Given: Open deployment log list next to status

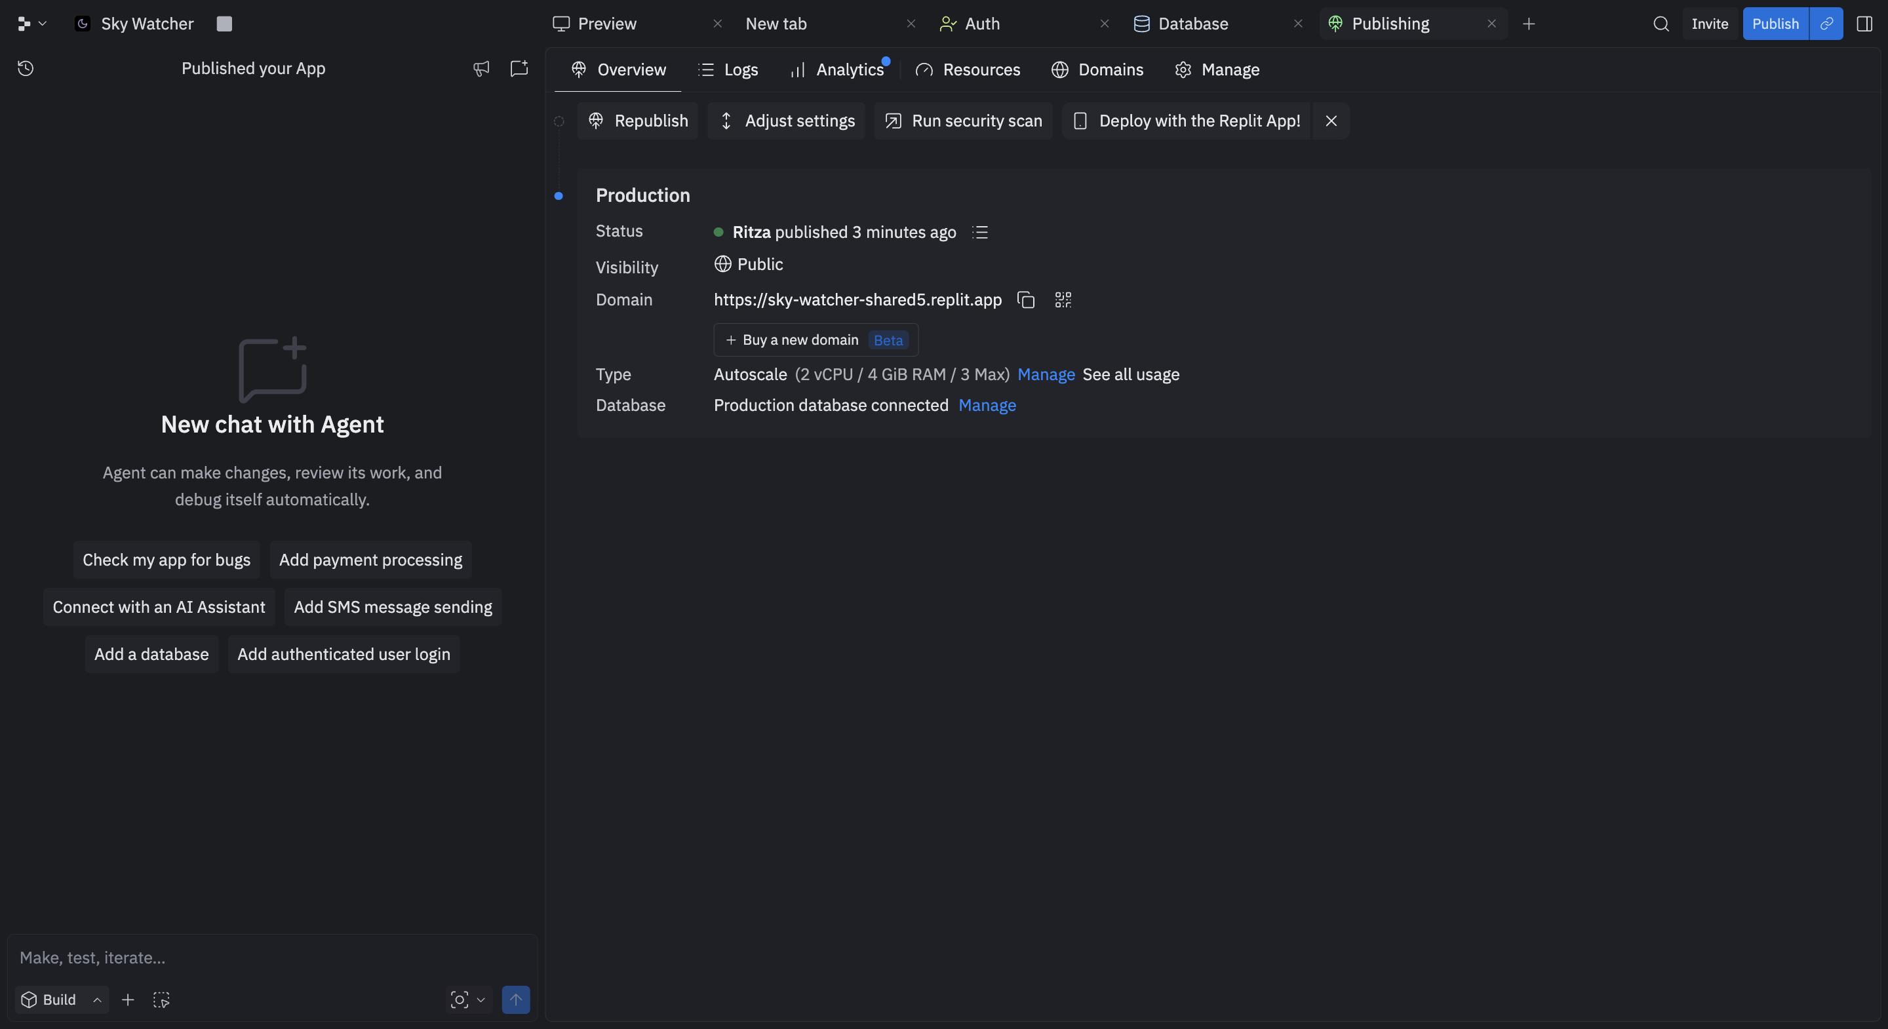Looking at the screenshot, I should click(980, 232).
